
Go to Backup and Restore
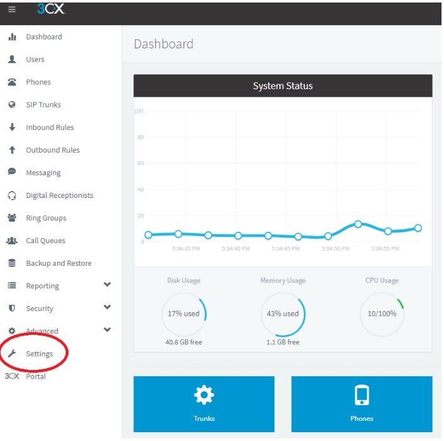[x=58, y=263]
